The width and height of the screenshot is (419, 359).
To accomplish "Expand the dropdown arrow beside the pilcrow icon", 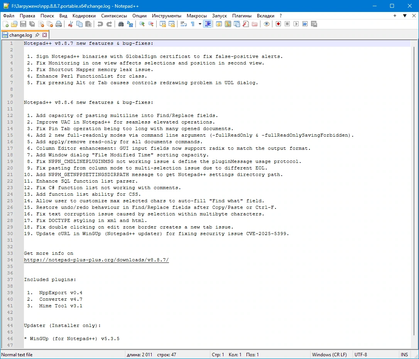I will [200, 24].
